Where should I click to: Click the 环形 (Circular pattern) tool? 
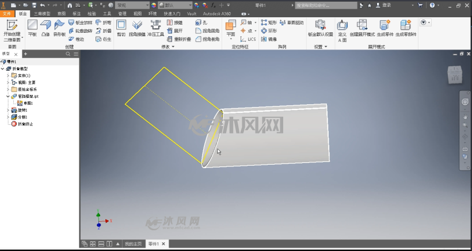[x=269, y=31]
